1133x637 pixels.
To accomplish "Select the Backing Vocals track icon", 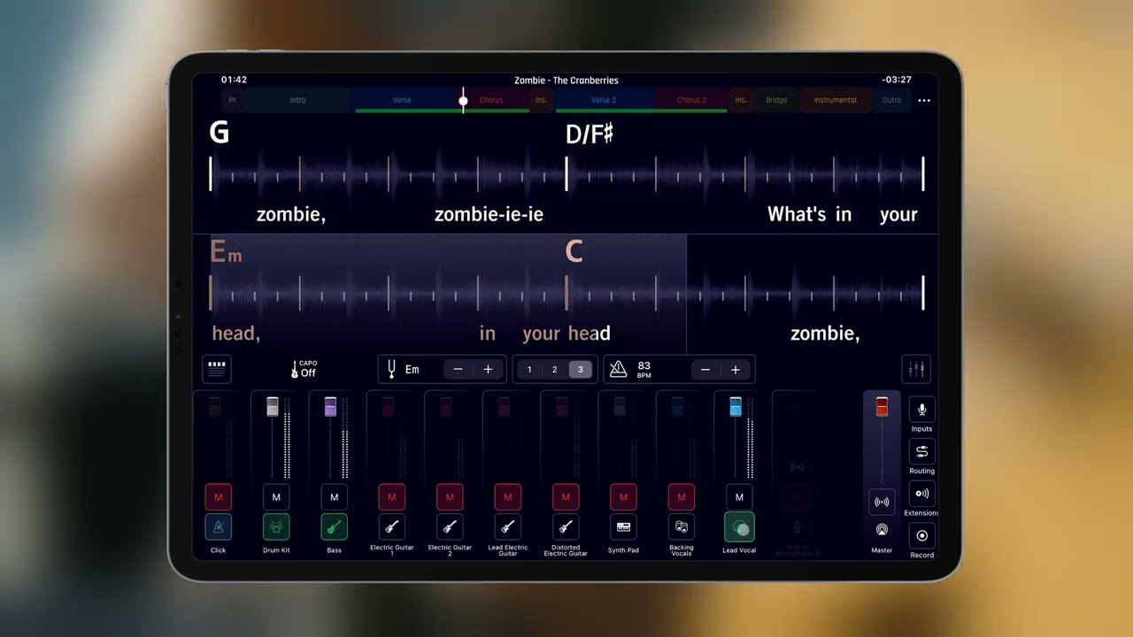I will coord(682,527).
